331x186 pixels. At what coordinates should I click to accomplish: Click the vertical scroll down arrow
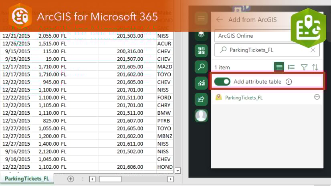tap(178, 170)
